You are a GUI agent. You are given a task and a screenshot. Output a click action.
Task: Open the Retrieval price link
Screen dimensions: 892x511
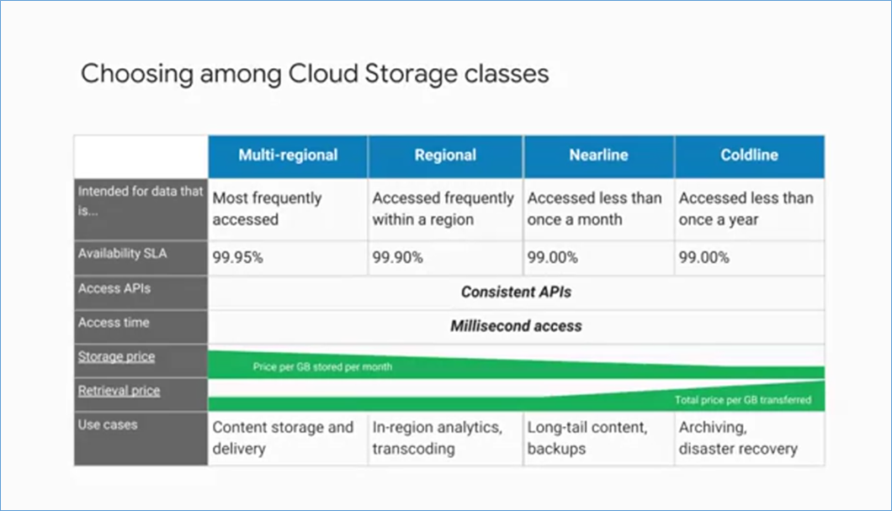[119, 391]
